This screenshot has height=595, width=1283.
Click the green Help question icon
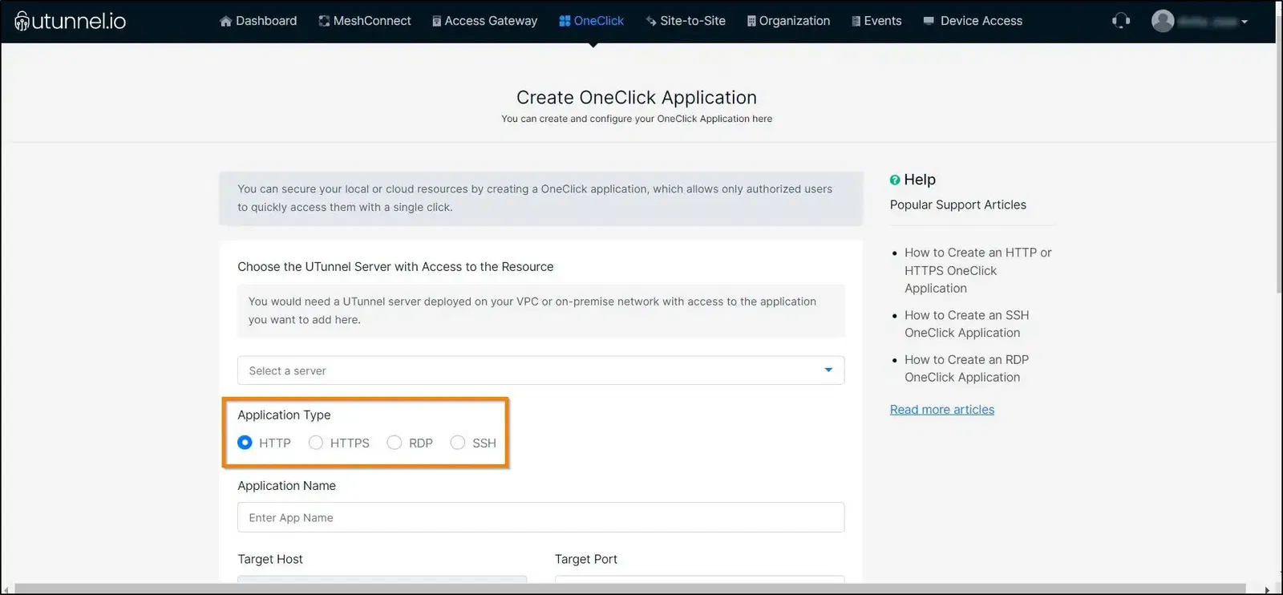(x=895, y=180)
